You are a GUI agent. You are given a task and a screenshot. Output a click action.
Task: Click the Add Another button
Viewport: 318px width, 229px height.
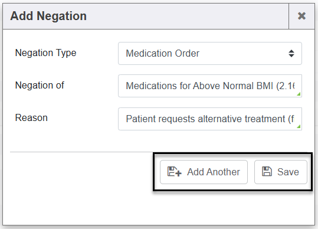(x=204, y=172)
